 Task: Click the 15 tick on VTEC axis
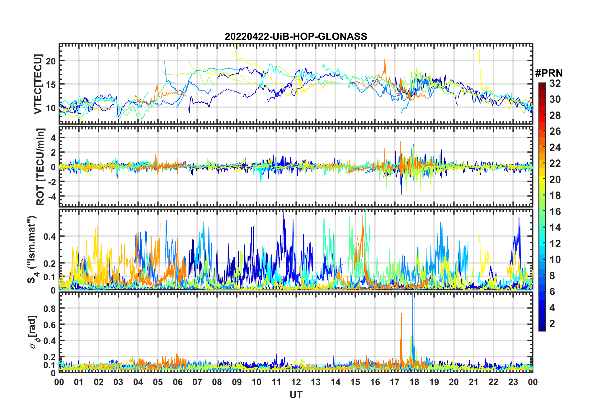pyautogui.click(x=51, y=85)
